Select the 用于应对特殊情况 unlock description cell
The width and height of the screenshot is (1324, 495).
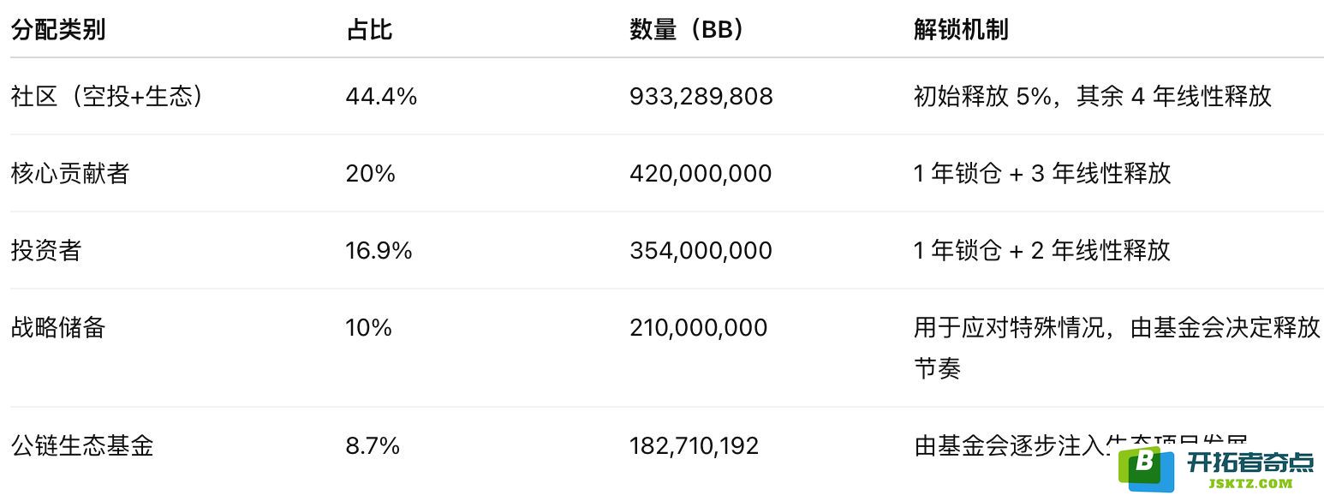pos(1117,348)
